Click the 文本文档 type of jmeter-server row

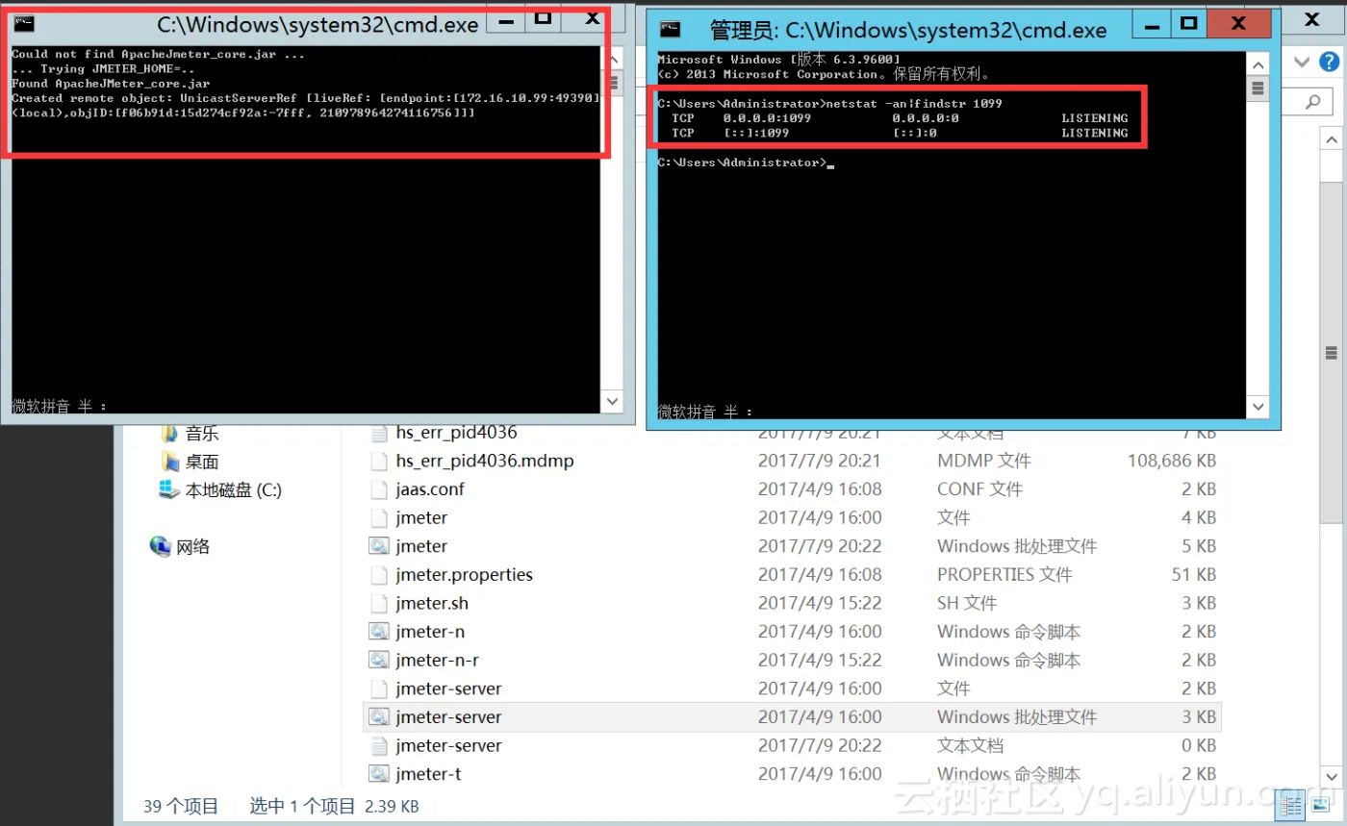pyautogui.click(x=970, y=746)
